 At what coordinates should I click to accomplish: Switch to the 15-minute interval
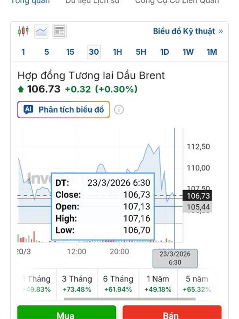pos(70,52)
